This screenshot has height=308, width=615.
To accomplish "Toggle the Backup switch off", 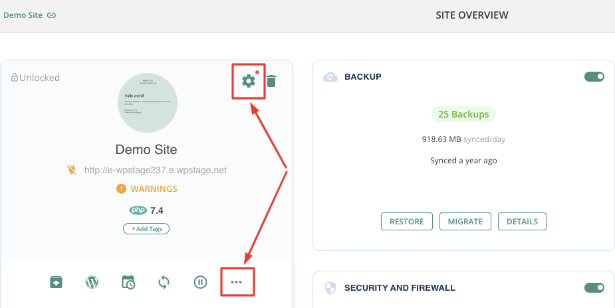I will 594,77.
